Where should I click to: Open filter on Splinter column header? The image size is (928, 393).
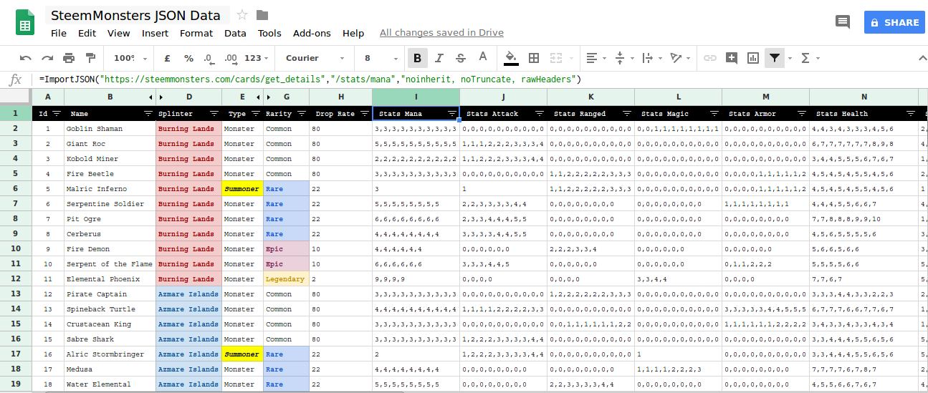pos(214,113)
